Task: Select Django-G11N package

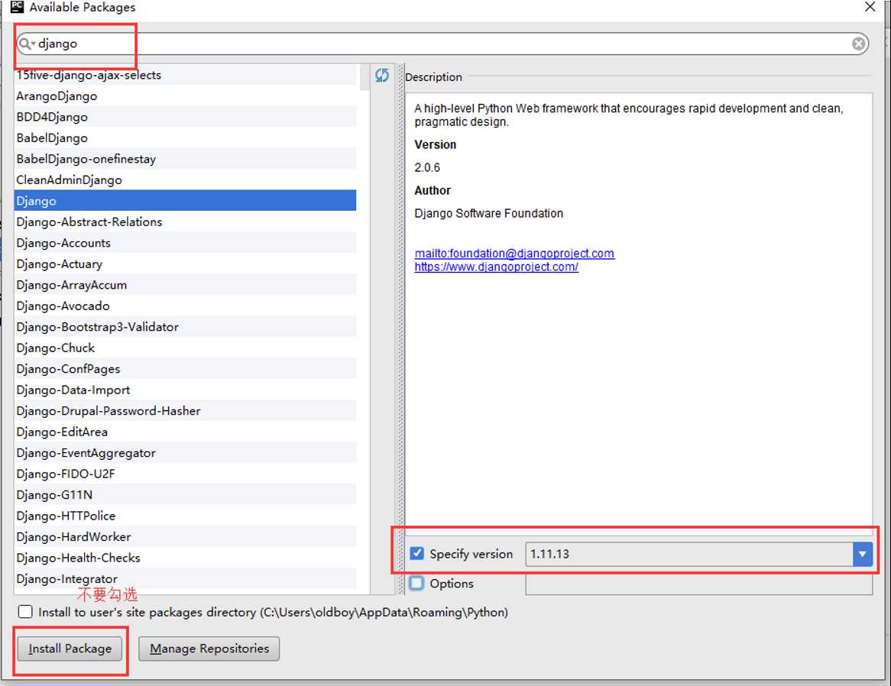Action: click(x=185, y=495)
